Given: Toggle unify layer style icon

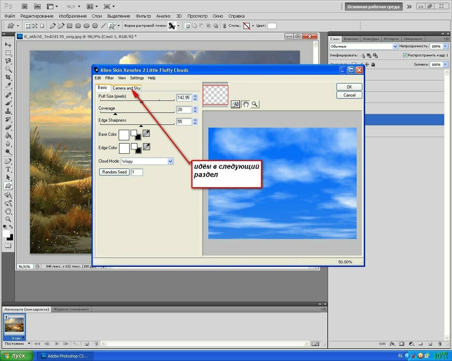Looking at the screenshot, I should click(375, 55).
